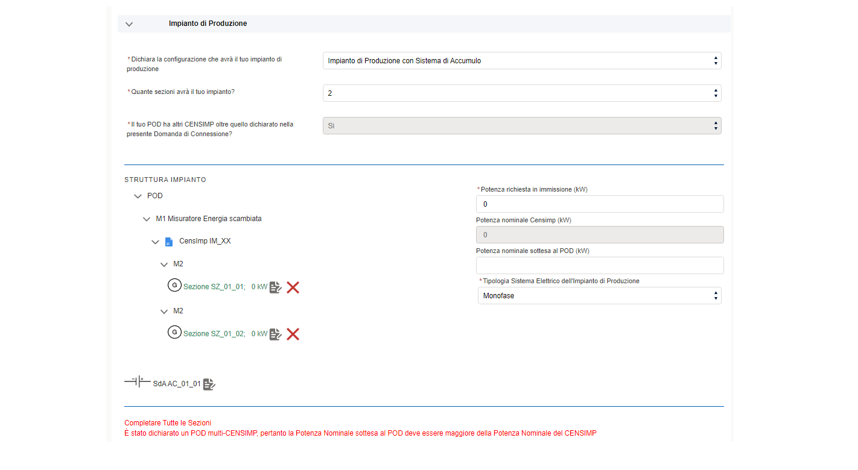
Task: Collapse the first M2 tree node
Action: pos(164,265)
